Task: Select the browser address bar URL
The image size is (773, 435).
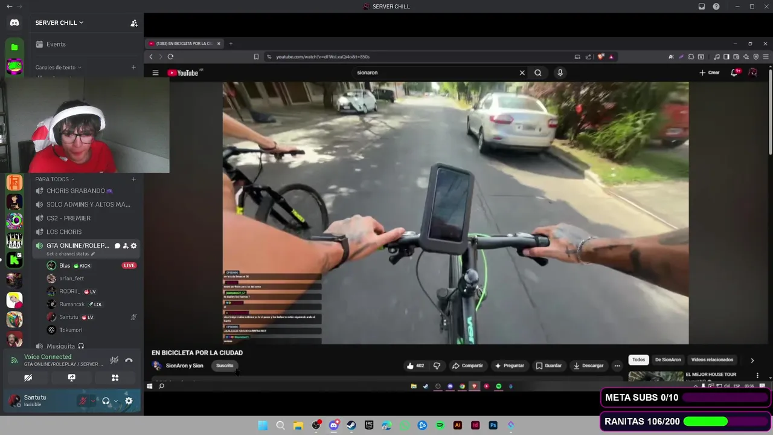Action: [x=322, y=57]
